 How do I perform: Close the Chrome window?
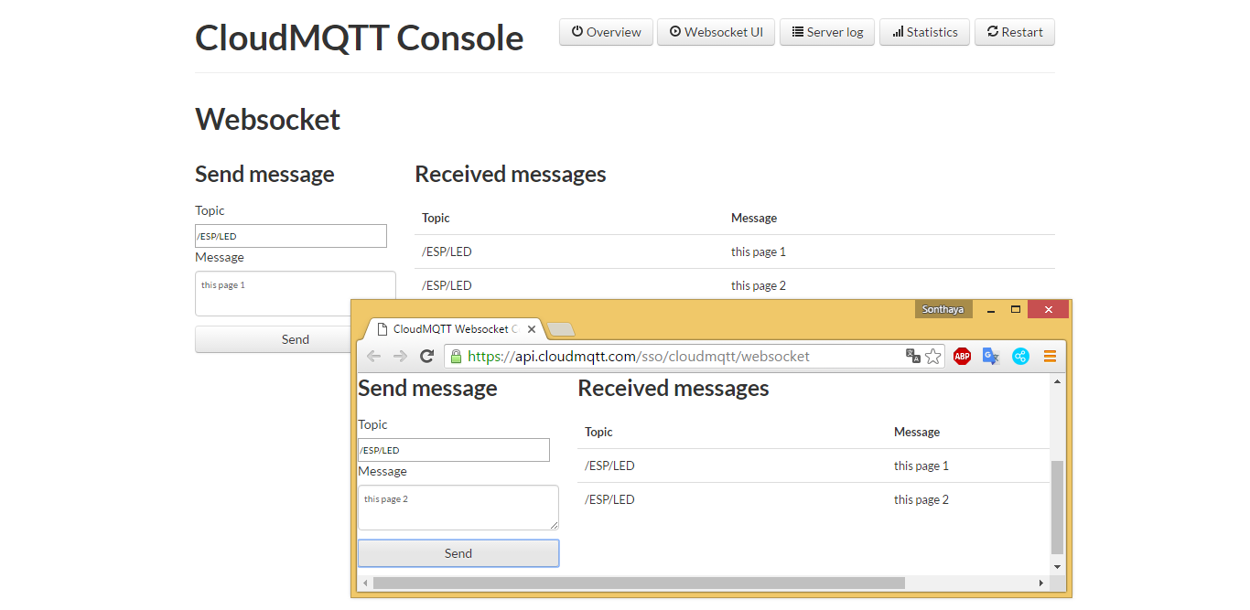pos(1049,310)
